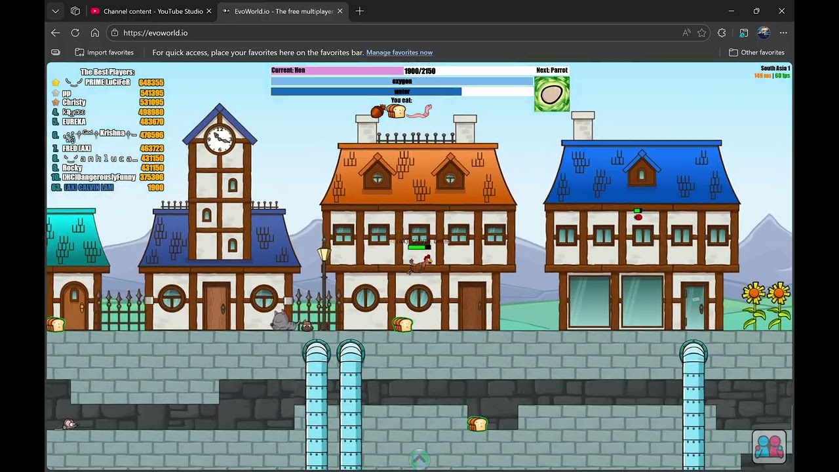
Task: Click the pink mouse in the sewer
Action: point(69,425)
